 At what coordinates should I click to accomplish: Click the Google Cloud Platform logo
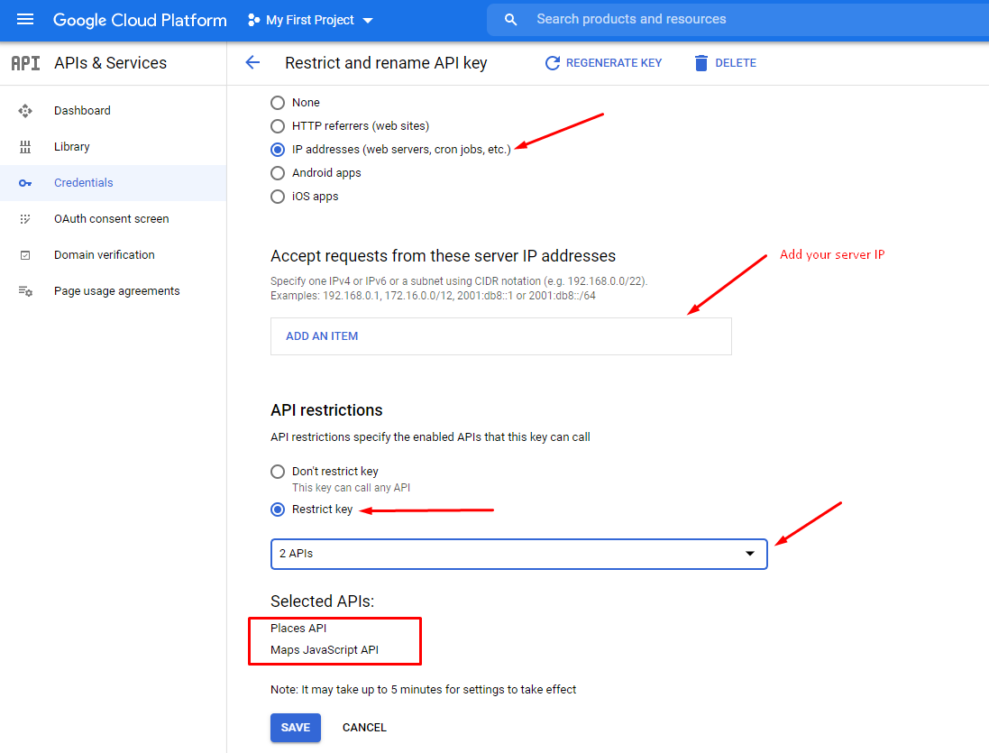click(x=140, y=20)
